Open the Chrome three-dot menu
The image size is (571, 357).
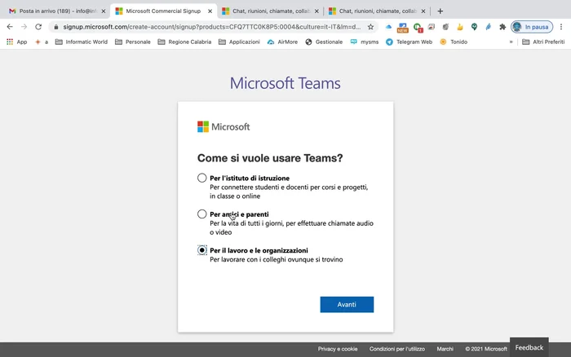561,27
